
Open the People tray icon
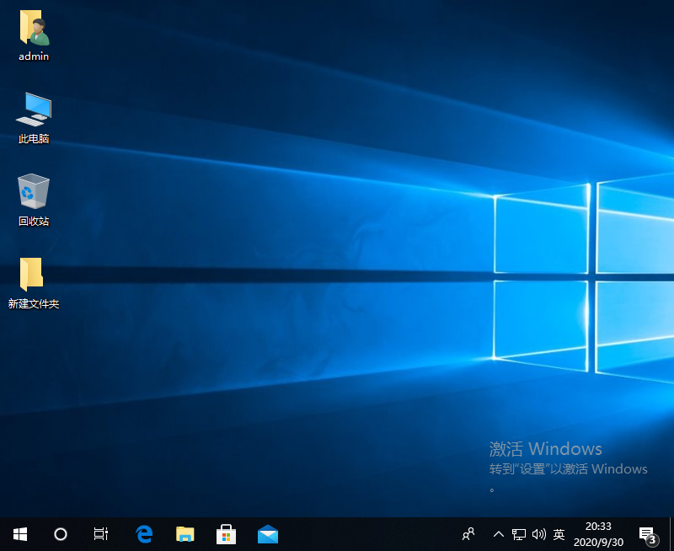pos(469,534)
